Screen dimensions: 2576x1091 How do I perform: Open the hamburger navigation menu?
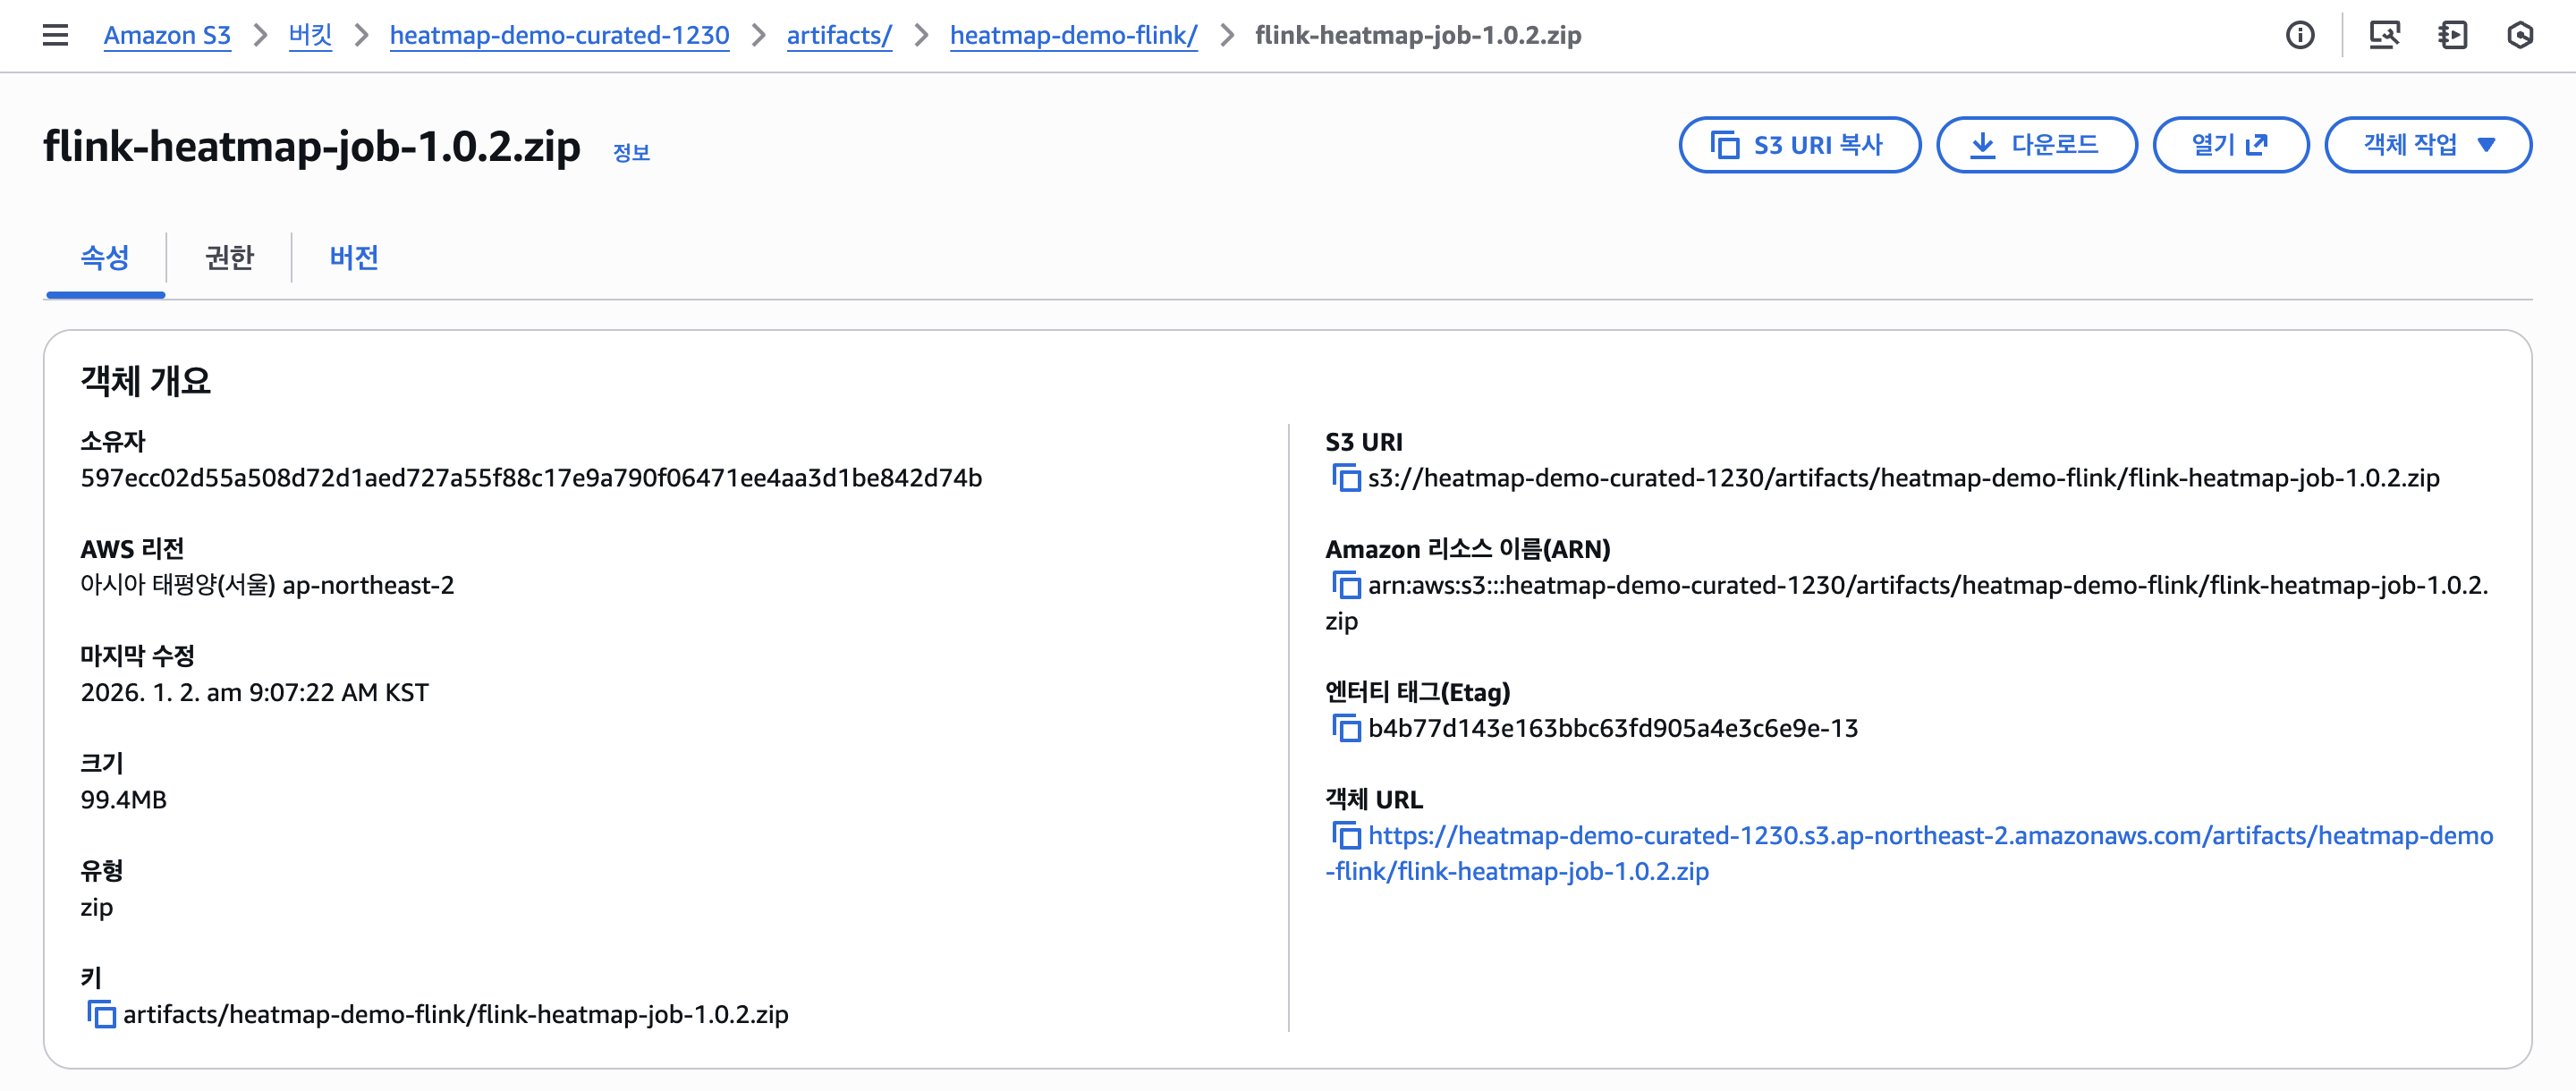[55, 35]
